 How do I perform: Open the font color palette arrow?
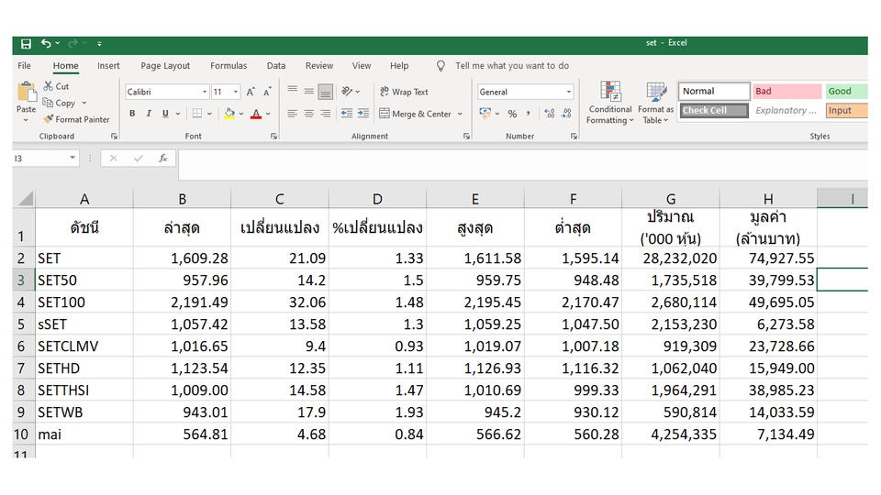269,114
